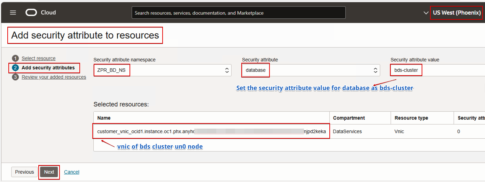Cancel adding security attributes
This screenshot has height=182, width=485.
[x=72, y=172]
